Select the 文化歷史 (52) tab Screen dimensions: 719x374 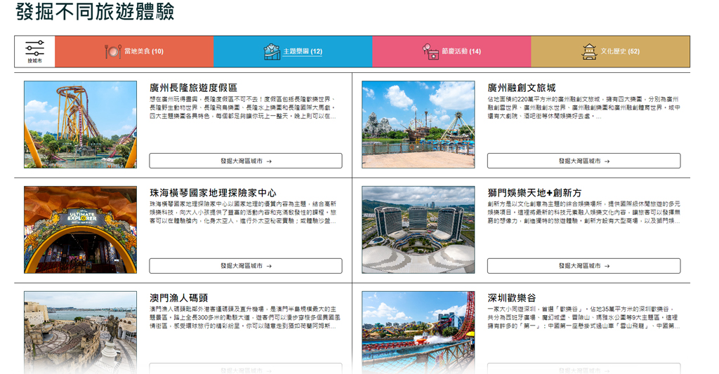click(610, 51)
